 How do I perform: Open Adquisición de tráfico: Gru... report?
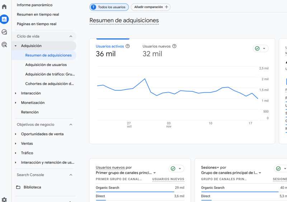(50, 74)
